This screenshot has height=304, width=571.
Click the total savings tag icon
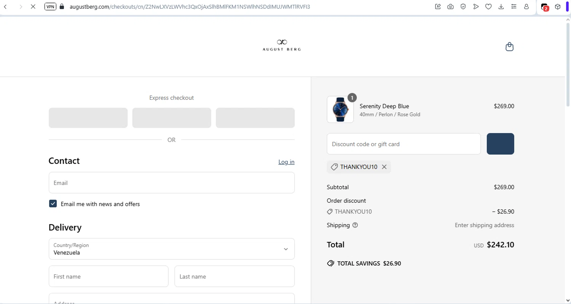(x=330, y=263)
